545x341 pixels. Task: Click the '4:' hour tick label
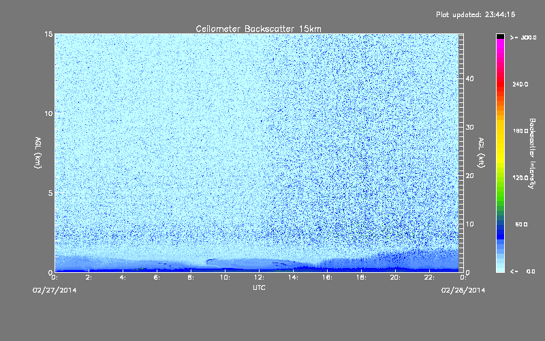click(123, 278)
